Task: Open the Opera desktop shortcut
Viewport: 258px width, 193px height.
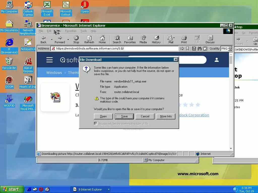Action: click(85, 7)
